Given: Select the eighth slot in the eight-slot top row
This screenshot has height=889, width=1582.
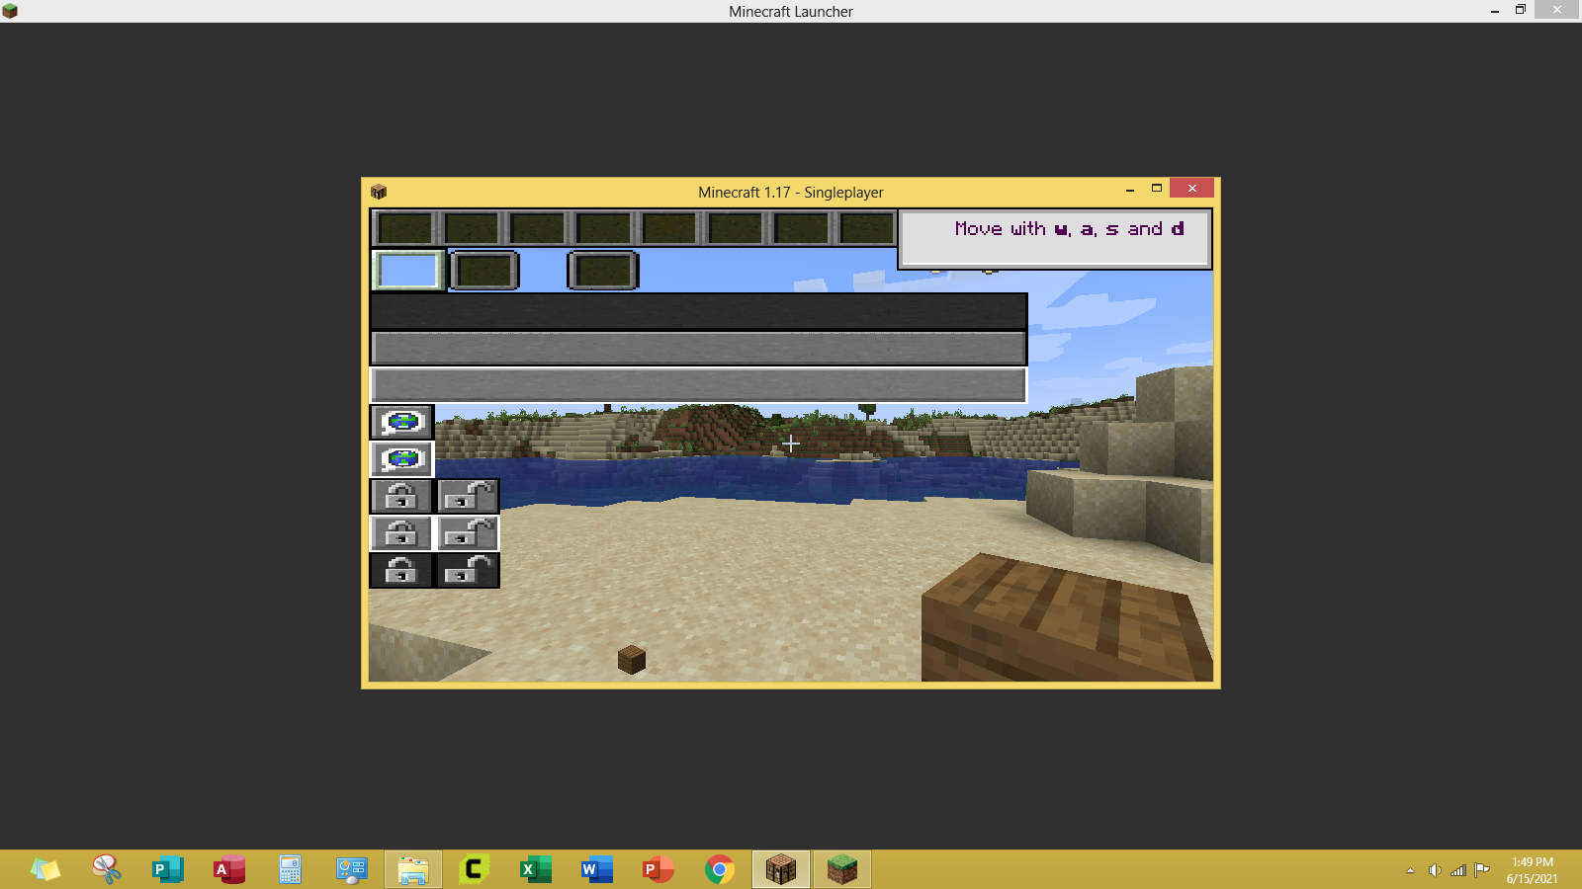Looking at the screenshot, I should pos(866,228).
